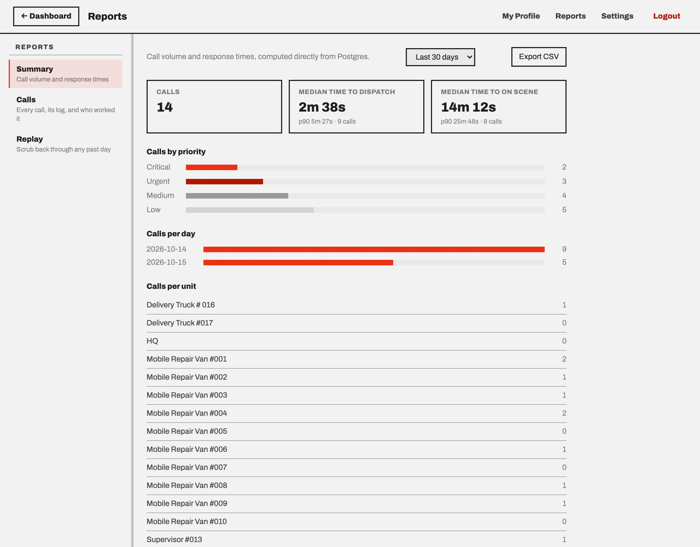Click the Calls 14 stat card
The height and width of the screenshot is (547, 700).
(214, 106)
